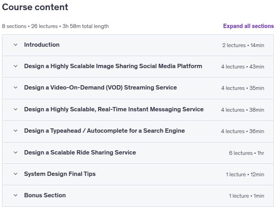Click the 8 sections • 26 lectures summary text
This screenshot has height=207, width=274.
55,26
